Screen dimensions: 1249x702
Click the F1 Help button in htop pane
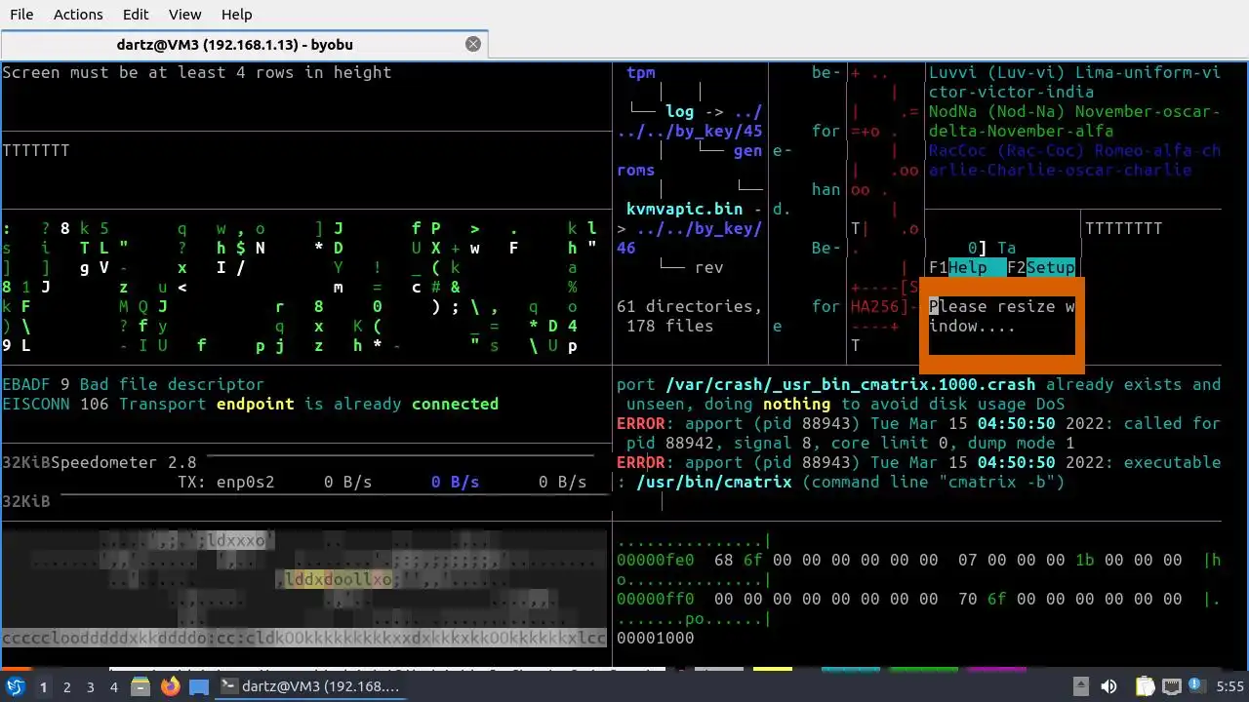(967, 267)
